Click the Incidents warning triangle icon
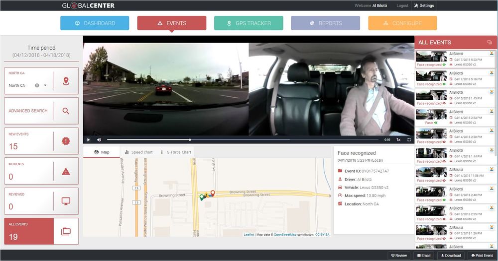Viewport: 498px width, 261px height. coord(66,172)
